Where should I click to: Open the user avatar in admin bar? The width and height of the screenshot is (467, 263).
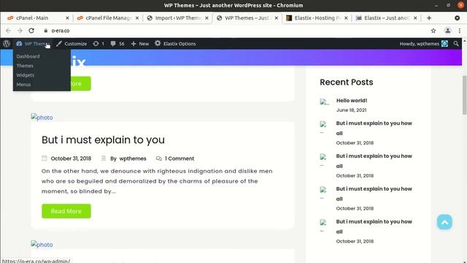(x=444, y=44)
